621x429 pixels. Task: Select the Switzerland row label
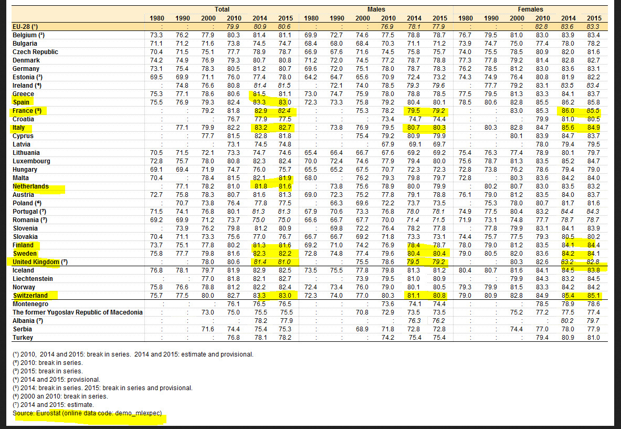point(30,296)
